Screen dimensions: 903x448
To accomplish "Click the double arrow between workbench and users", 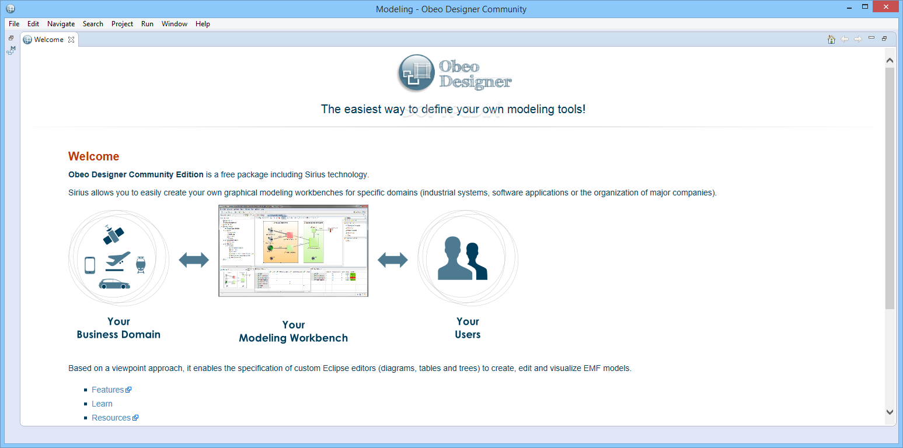I will pos(393,260).
